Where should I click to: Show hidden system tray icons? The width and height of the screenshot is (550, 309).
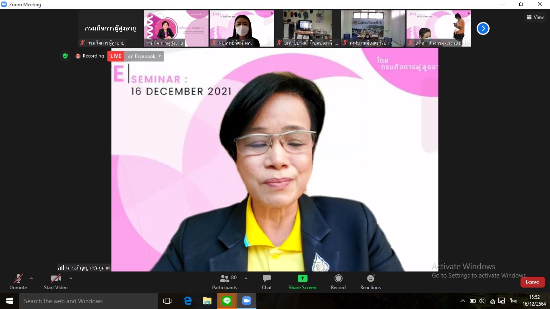[x=463, y=301]
